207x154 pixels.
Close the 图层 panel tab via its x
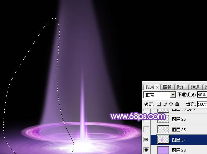point(157,87)
